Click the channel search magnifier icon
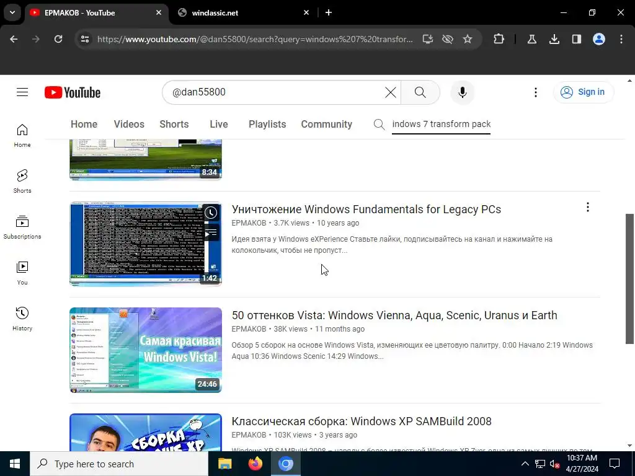The height and width of the screenshot is (476, 635). tap(379, 124)
